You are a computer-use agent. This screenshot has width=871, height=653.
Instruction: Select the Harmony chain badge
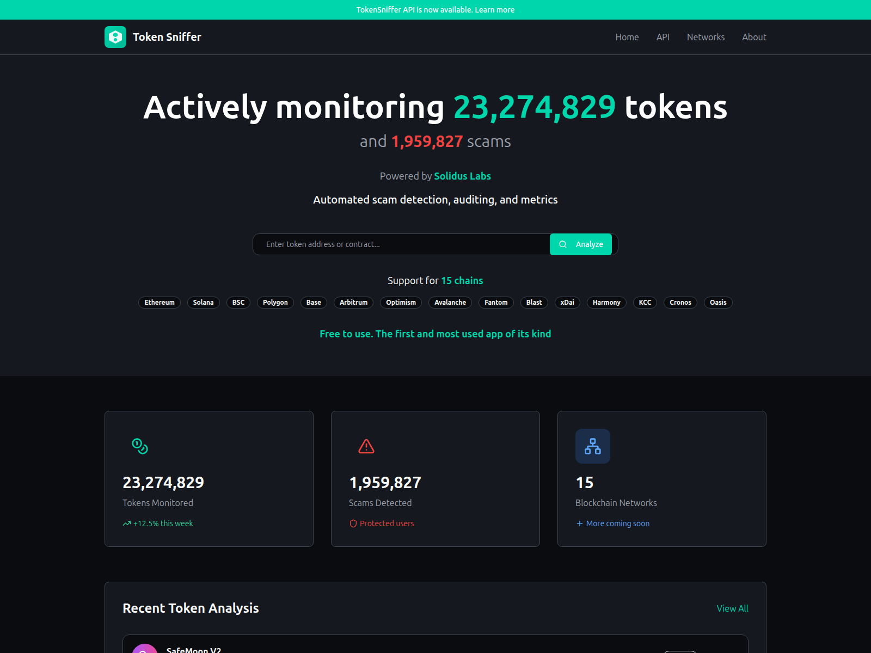(x=606, y=303)
